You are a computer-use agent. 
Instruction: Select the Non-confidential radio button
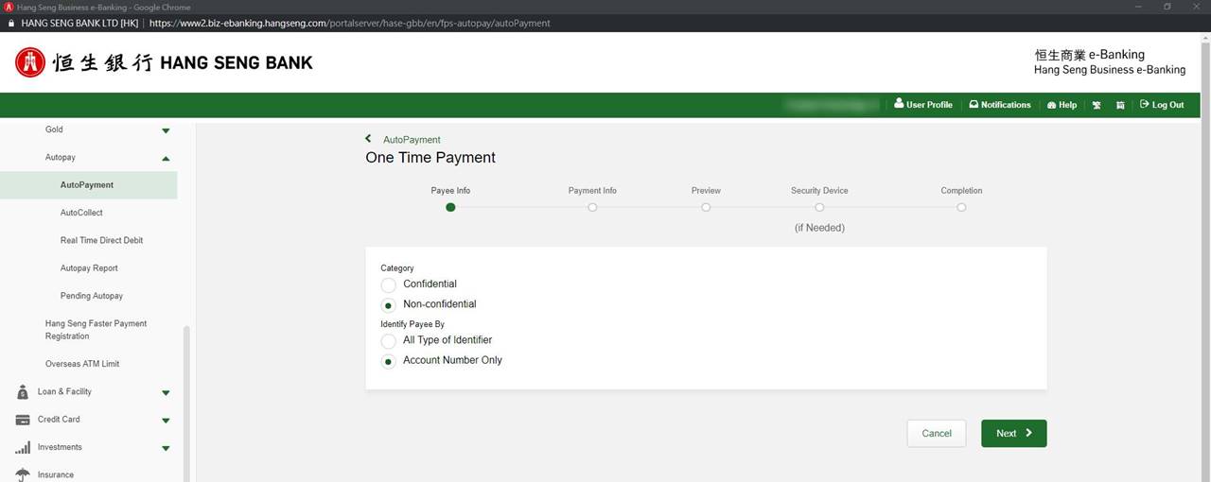coord(388,305)
